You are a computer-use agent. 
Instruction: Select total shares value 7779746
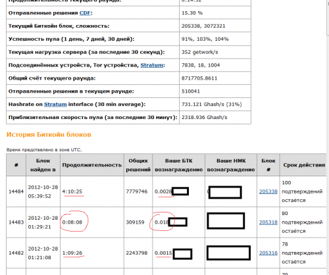[136, 191]
